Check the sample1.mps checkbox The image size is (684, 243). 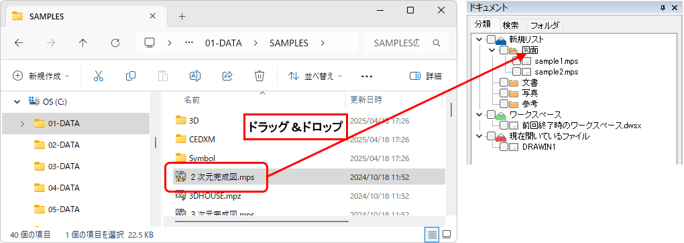[516, 61]
